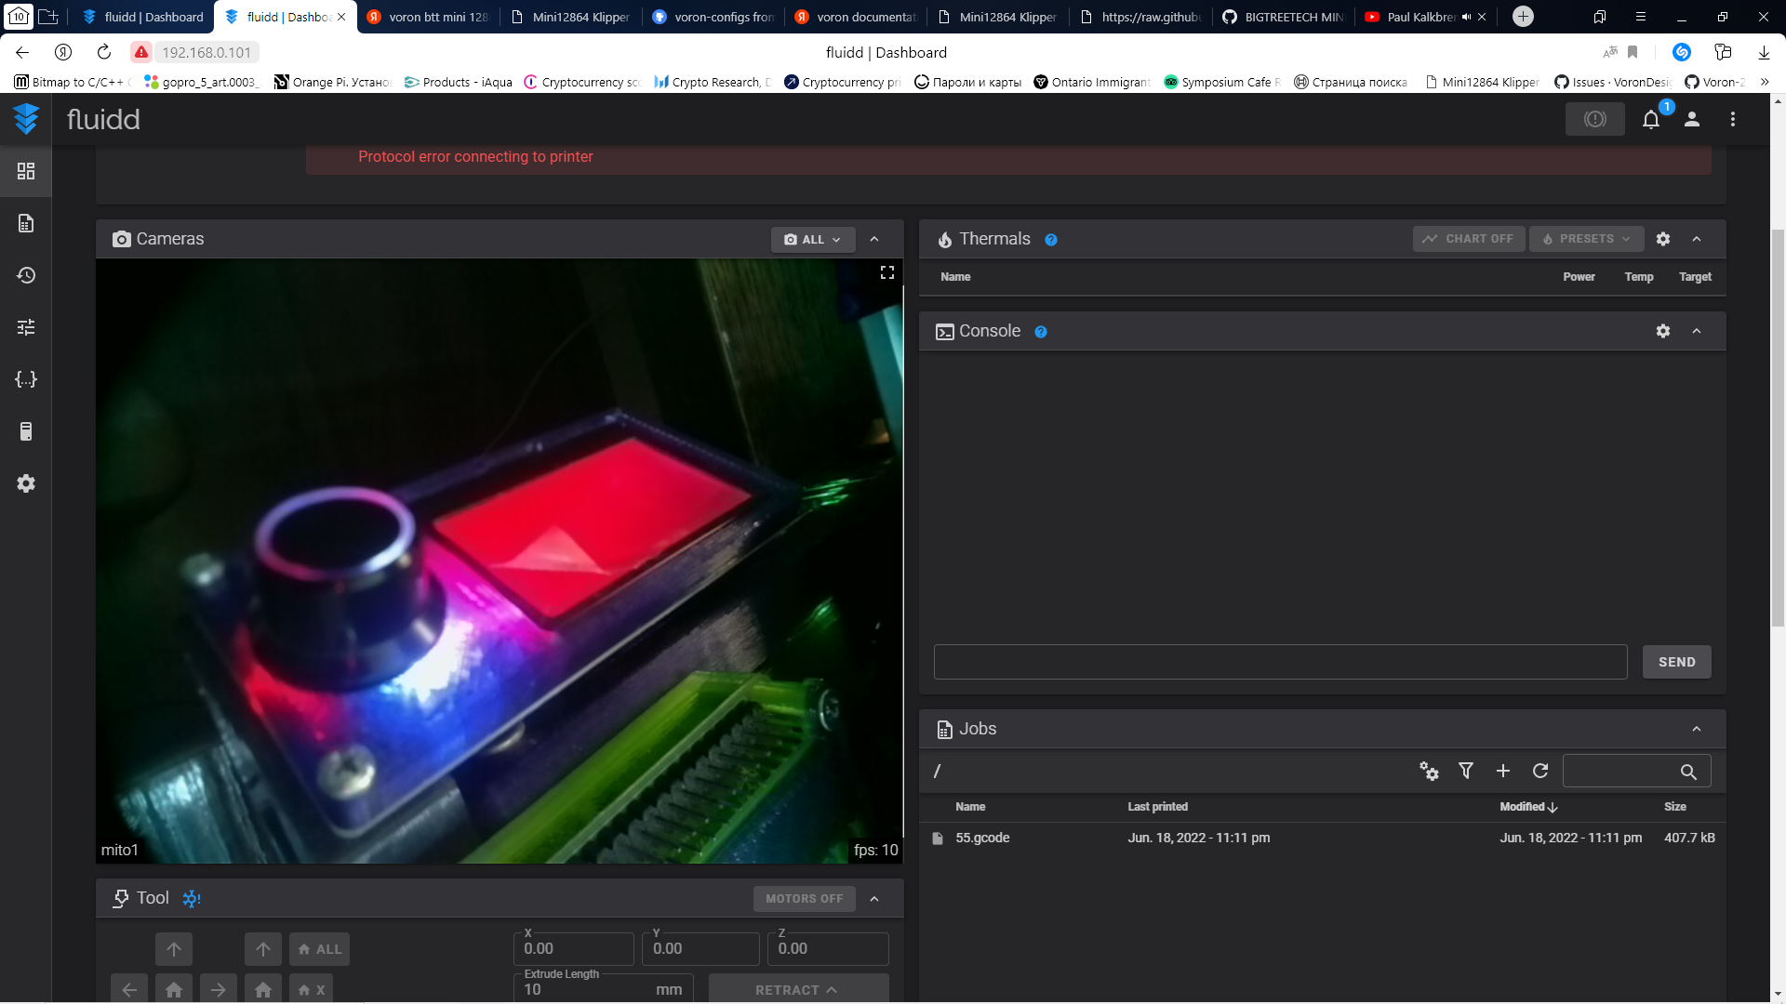Open the Dashboard icon in the sidebar
This screenshot has height=1004, width=1786.
click(x=26, y=171)
